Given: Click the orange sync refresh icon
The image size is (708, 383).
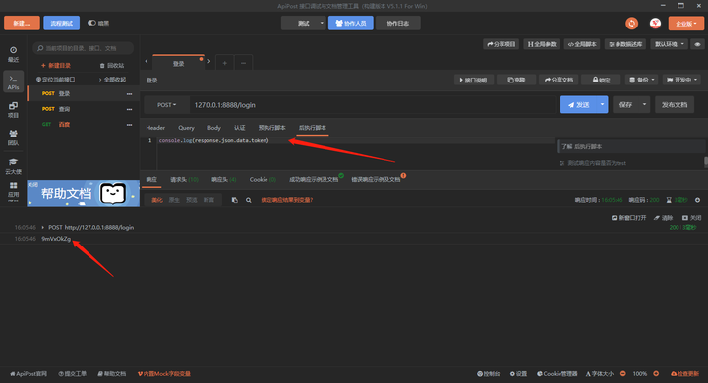Looking at the screenshot, I should tap(631, 23).
